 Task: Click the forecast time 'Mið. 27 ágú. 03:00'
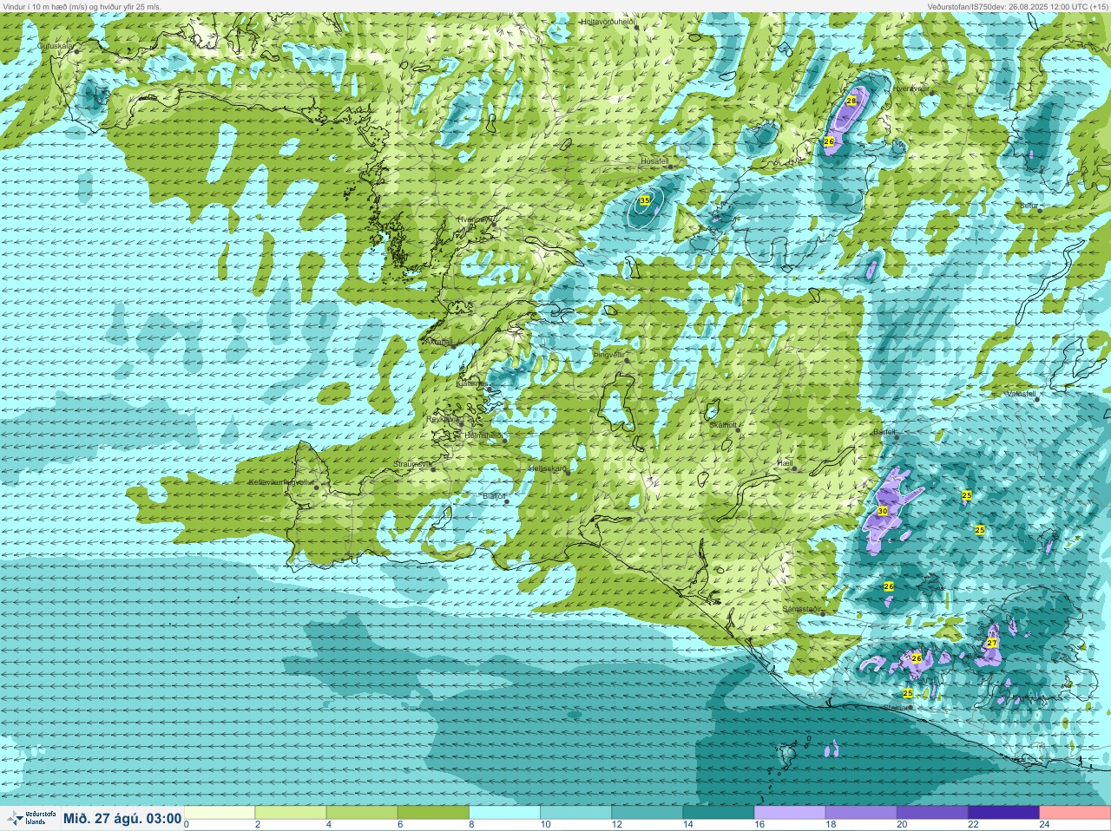(122, 818)
